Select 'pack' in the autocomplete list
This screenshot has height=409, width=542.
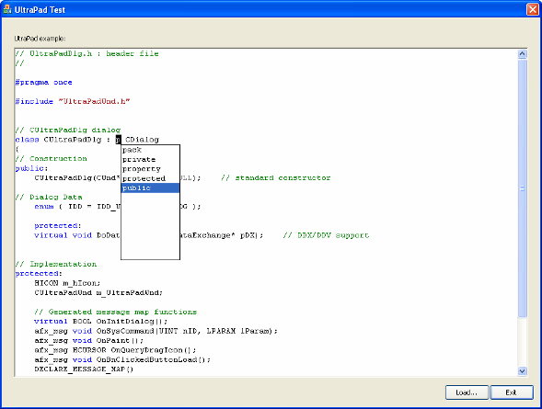click(150, 150)
